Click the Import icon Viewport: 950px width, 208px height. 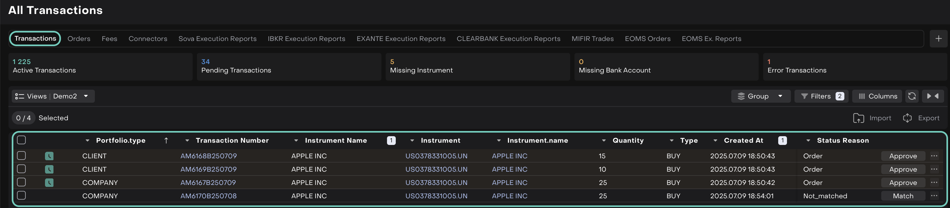(x=858, y=118)
